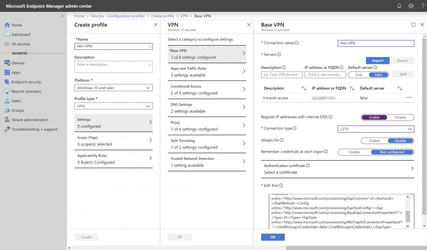The height and width of the screenshot is (250, 427).
Task: Show info icon beside Always On
Action: click(x=282, y=140)
